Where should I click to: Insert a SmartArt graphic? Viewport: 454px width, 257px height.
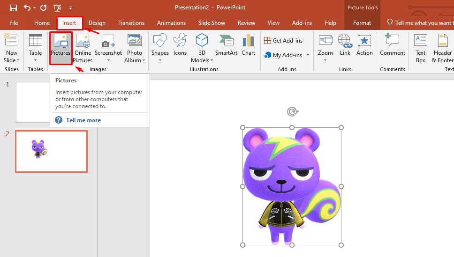click(x=226, y=45)
